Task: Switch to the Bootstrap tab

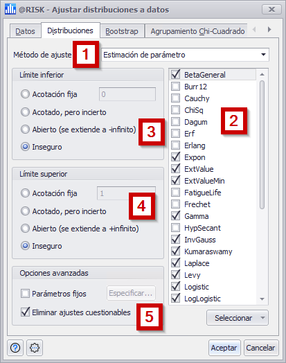Action: 122,31
